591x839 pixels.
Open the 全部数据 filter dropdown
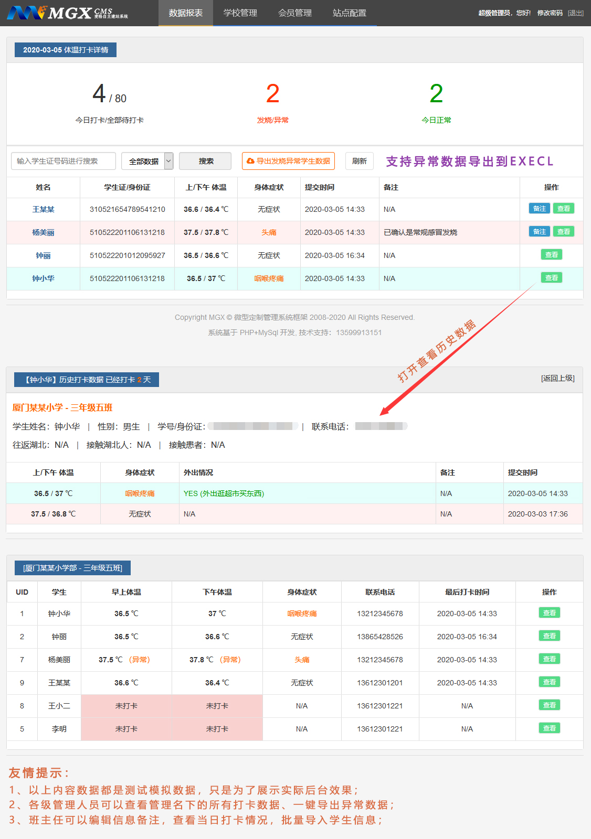147,161
